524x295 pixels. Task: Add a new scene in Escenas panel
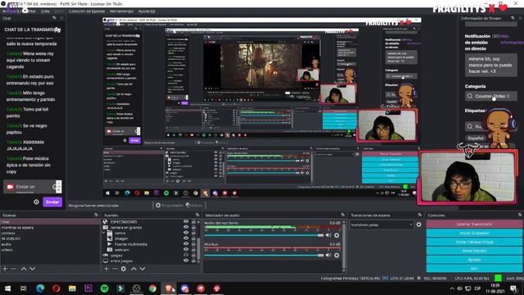click(5, 269)
